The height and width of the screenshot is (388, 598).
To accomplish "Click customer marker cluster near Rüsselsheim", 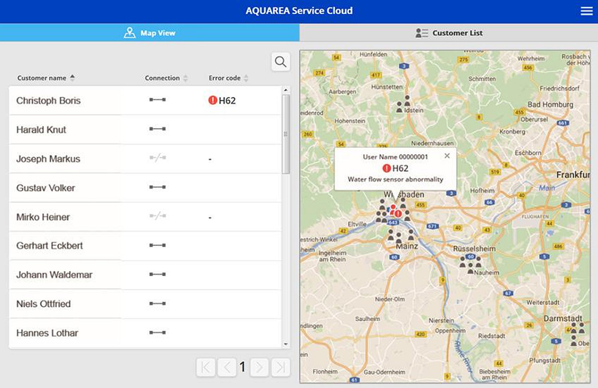I will coord(470,265).
